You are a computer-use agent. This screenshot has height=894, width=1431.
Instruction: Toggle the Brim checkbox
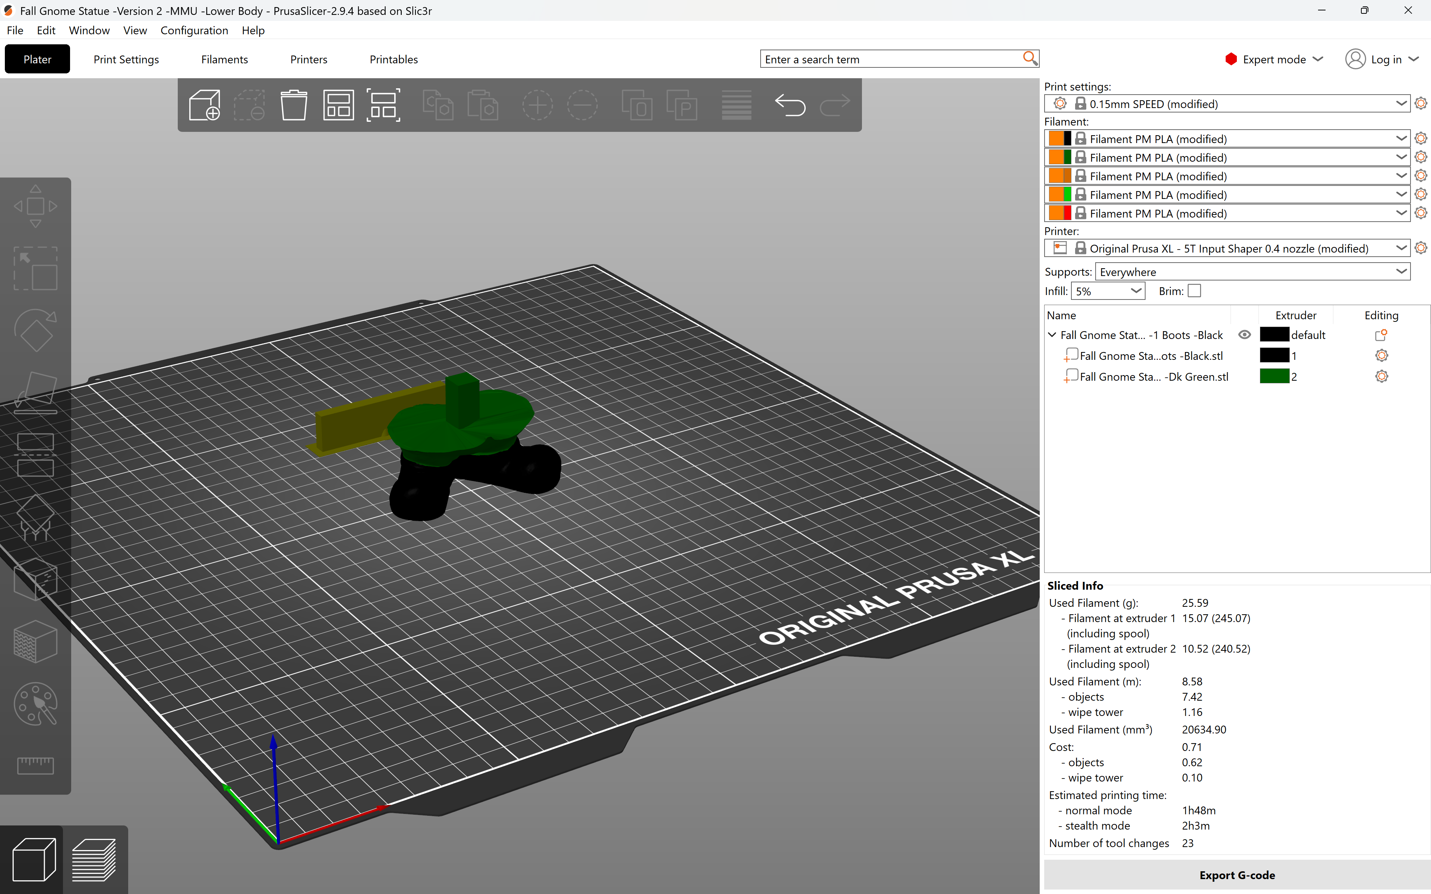[x=1194, y=291]
